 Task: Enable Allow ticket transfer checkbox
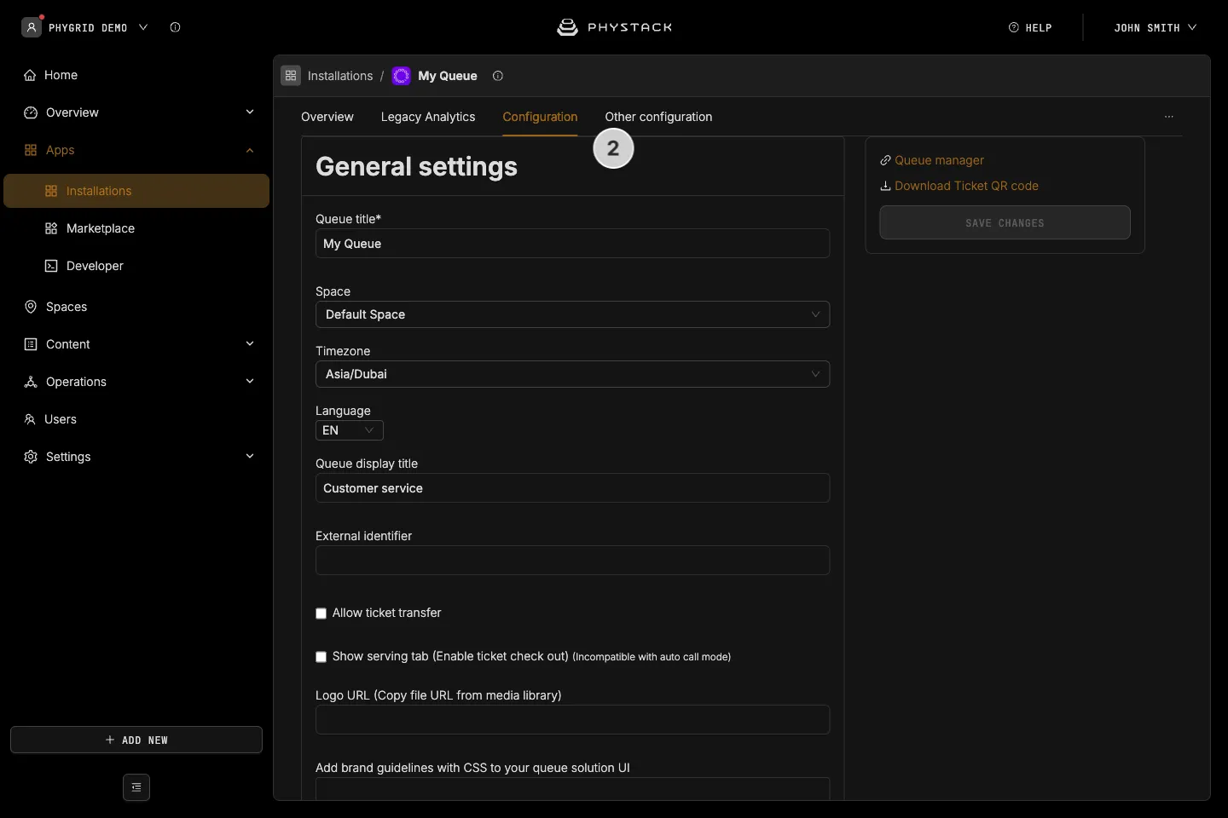[321, 613]
